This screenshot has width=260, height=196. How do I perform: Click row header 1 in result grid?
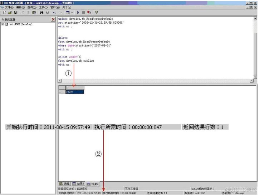pos(62,92)
